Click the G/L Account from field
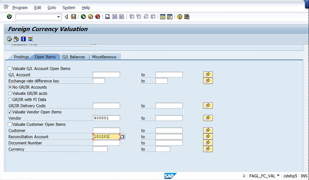Viewport: 309px width, 180px height. point(106,75)
